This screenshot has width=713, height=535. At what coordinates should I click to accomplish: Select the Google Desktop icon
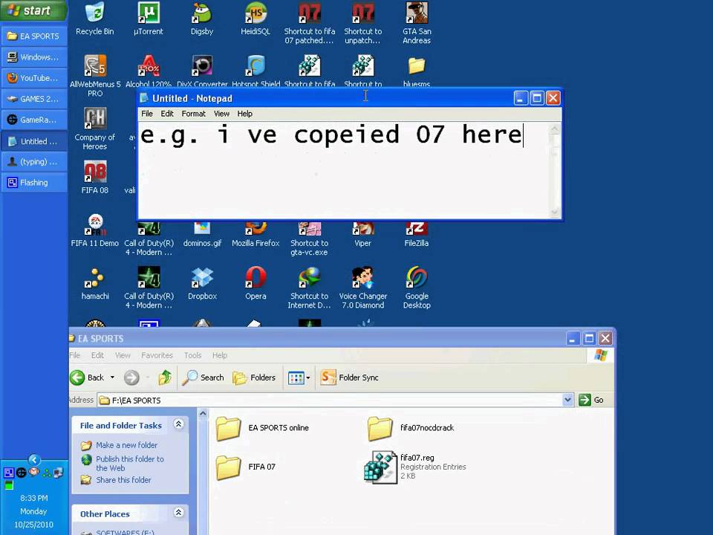point(417,288)
